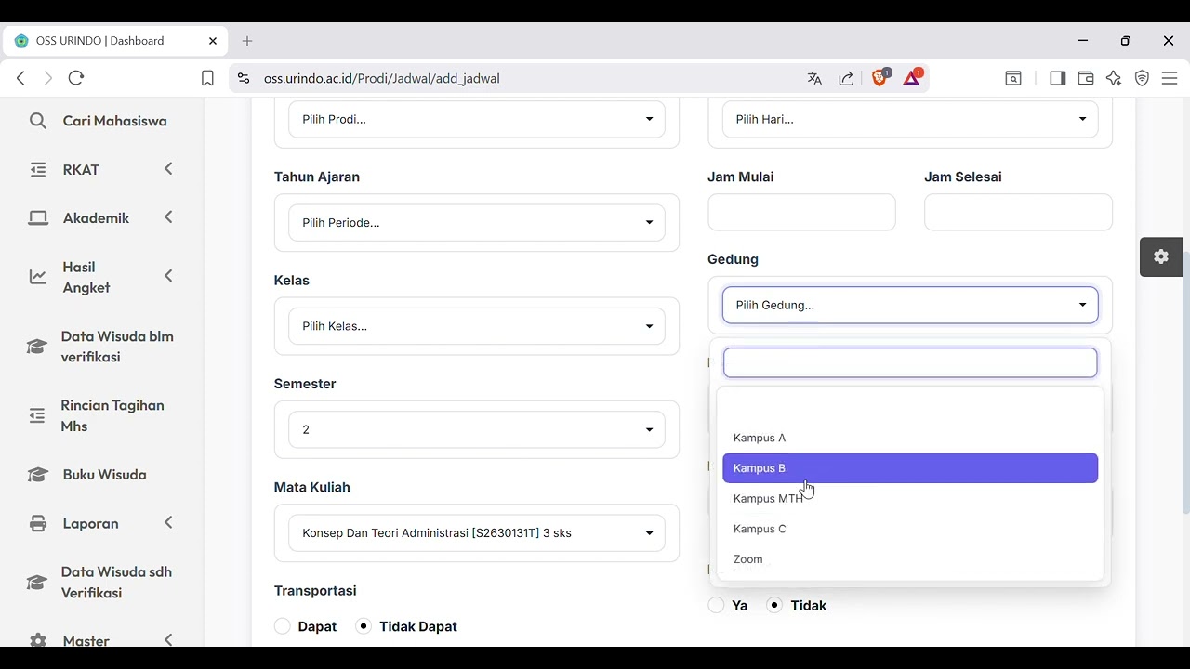Open the Brave wallet icon
This screenshot has width=1190, height=669.
(x=1085, y=78)
